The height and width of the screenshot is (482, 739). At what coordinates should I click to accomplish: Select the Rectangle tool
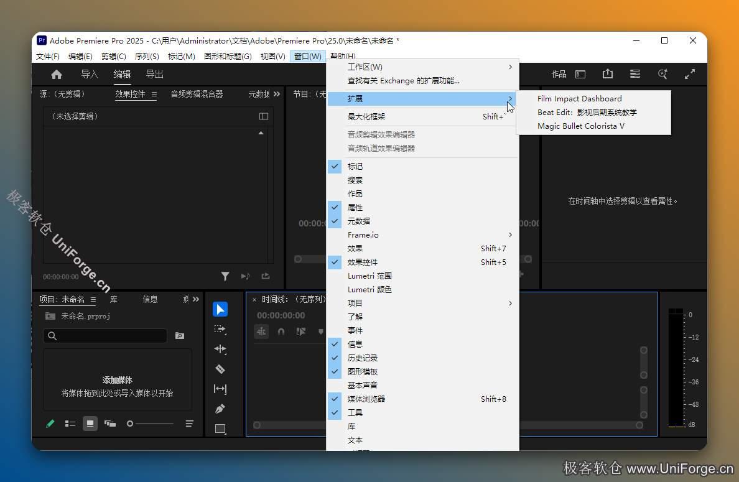pos(220,429)
